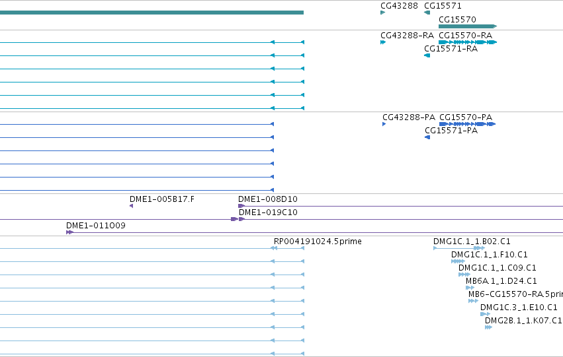Select the DMG1C.1_1.C09.C1 label
The width and height of the screenshot is (563, 357).
tap(498, 268)
